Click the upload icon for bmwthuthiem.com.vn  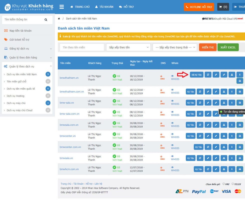click(224, 92)
